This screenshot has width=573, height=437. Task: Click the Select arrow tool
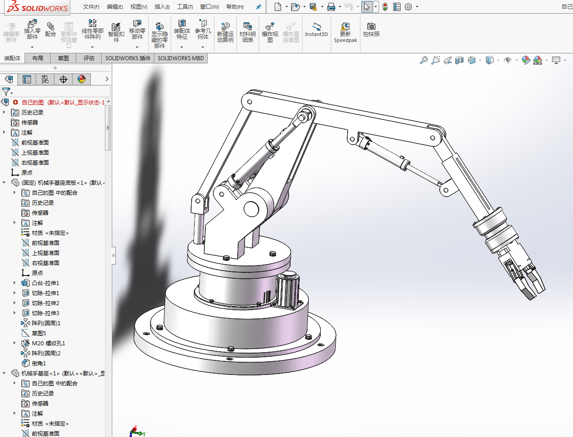point(367,7)
